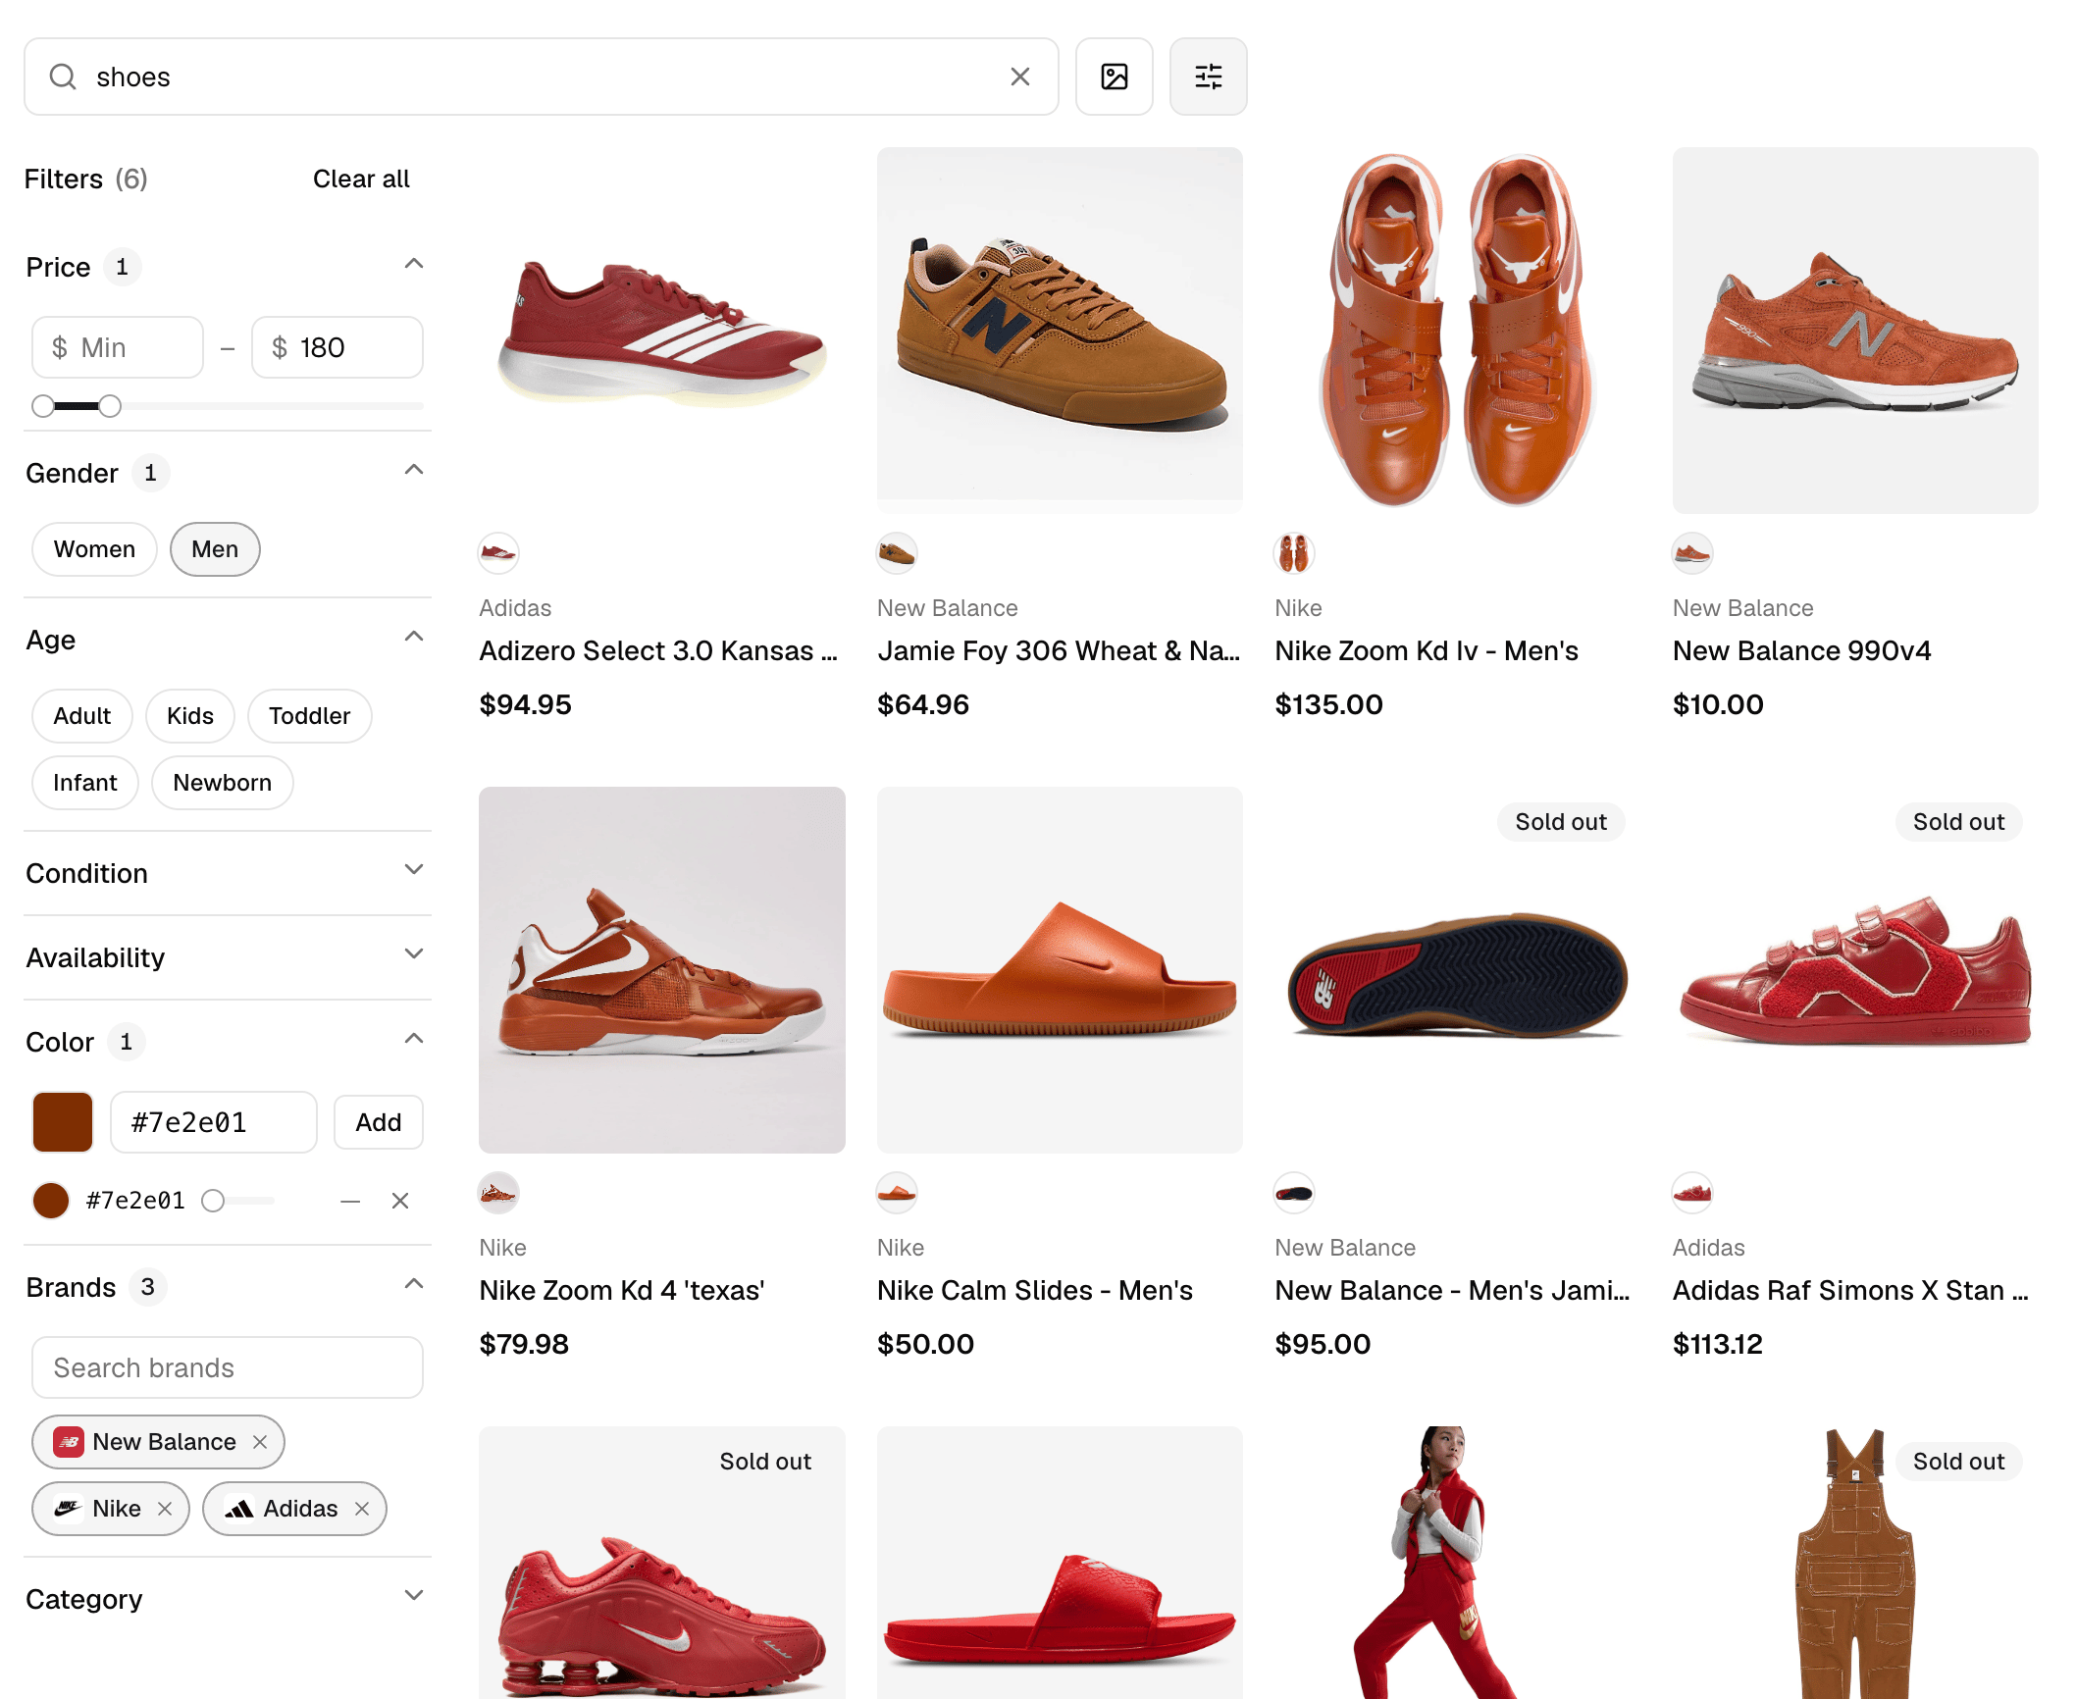Screen dimensions: 2076x1699
Task: Open Adizero Select 3.0 Kansas product title
Action: pos(658,651)
